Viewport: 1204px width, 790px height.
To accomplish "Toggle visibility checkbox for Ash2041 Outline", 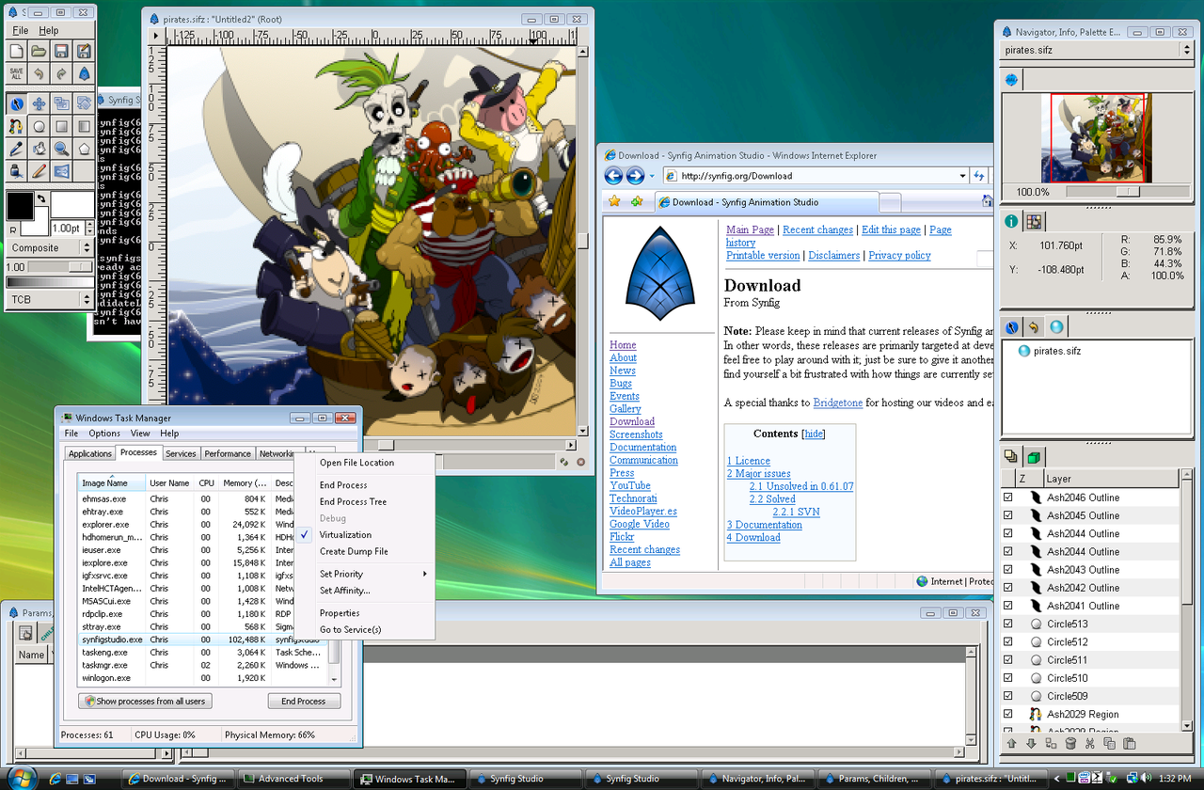I will (1008, 606).
